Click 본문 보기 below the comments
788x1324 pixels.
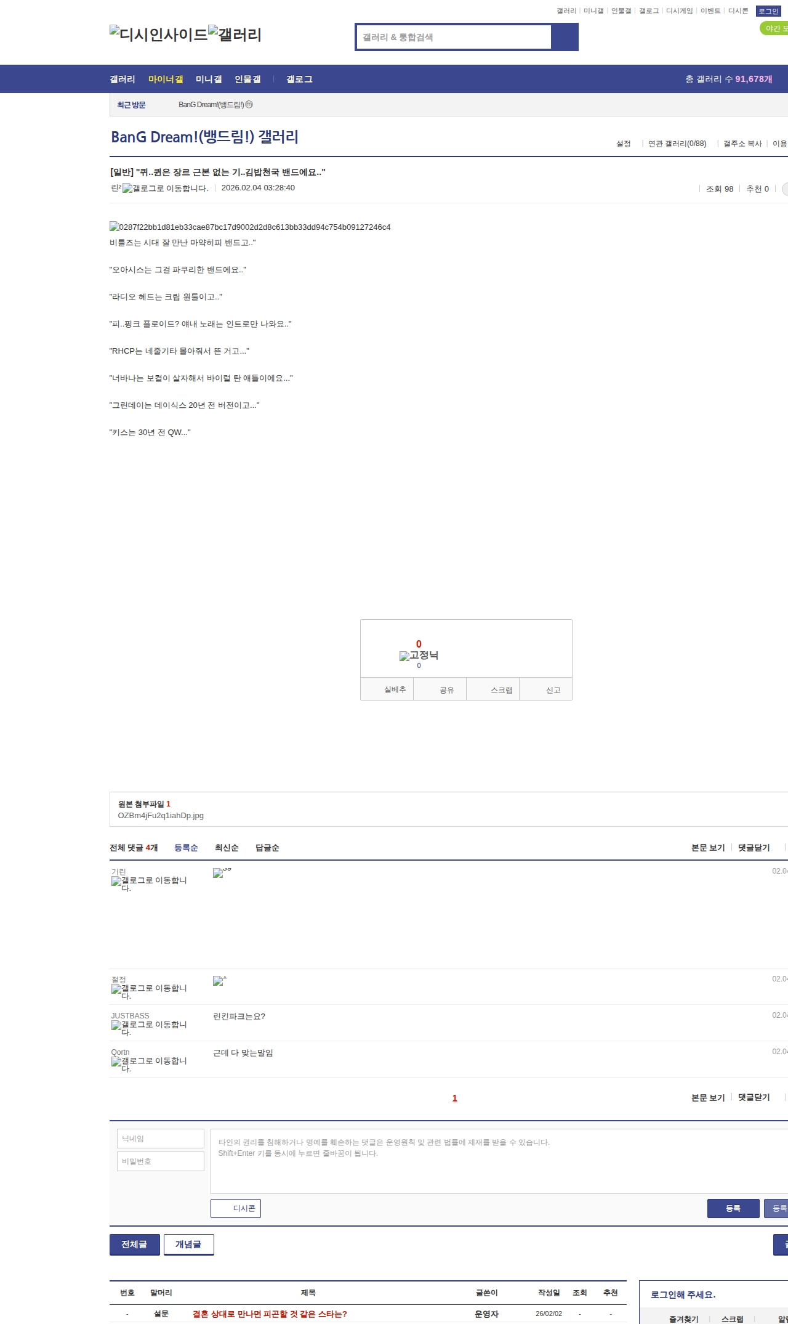tap(708, 1097)
